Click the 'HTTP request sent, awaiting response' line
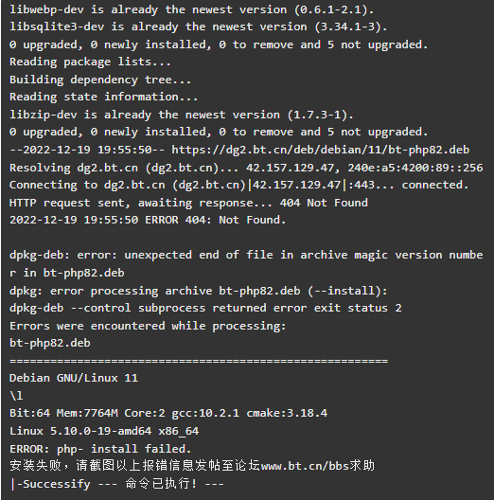 [x=188, y=203]
